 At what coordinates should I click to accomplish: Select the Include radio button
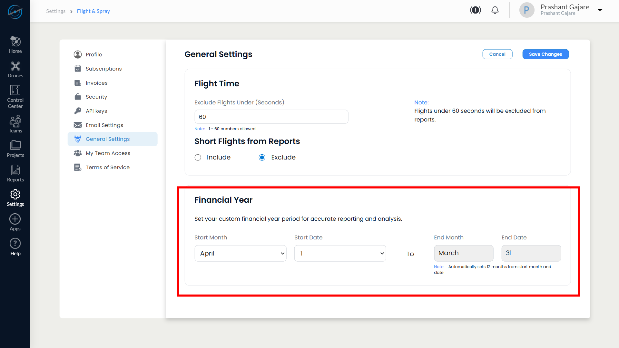[x=198, y=158]
